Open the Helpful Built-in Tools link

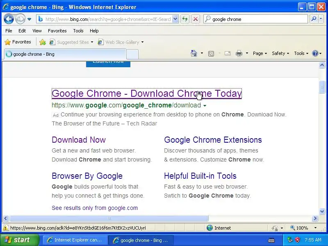(x=200, y=176)
